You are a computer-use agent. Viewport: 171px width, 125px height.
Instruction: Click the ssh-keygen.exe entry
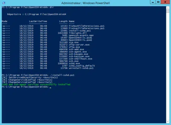point(78,54)
